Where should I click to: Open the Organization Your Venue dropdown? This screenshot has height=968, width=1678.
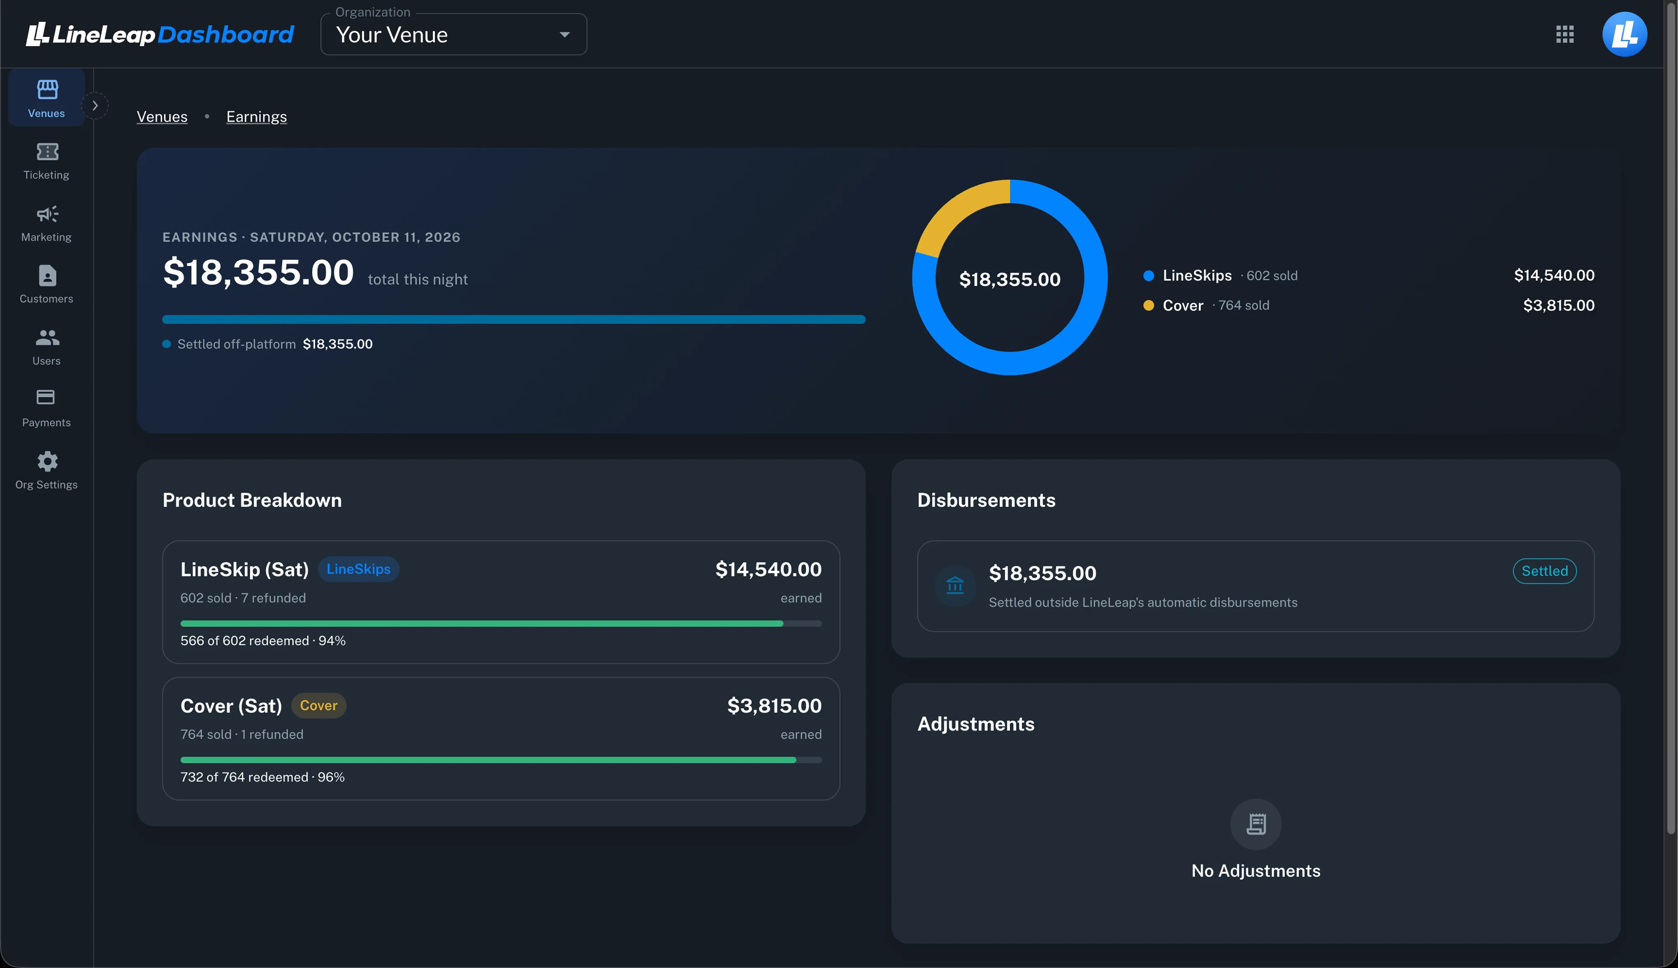pos(453,35)
